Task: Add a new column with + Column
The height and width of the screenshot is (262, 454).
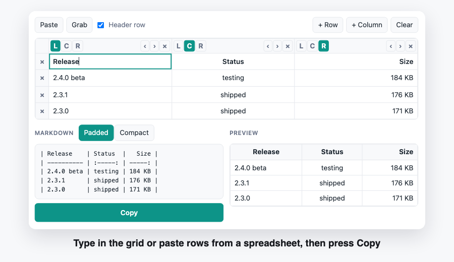Action: 367,25
